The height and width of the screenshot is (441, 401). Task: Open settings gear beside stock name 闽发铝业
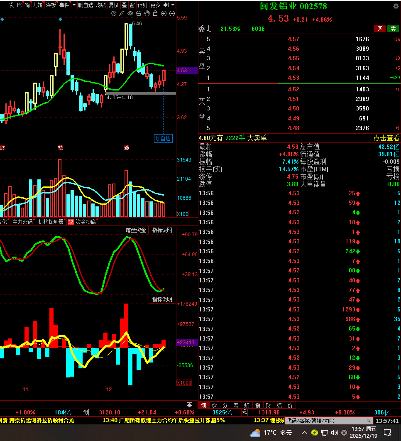[396, 6]
